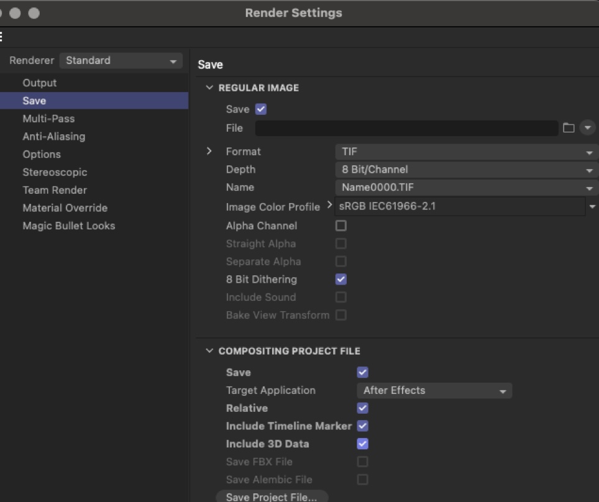Uncheck Include Timeline Marker option
This screenshot has width=599, height=502.
click(x=362, y=426)
